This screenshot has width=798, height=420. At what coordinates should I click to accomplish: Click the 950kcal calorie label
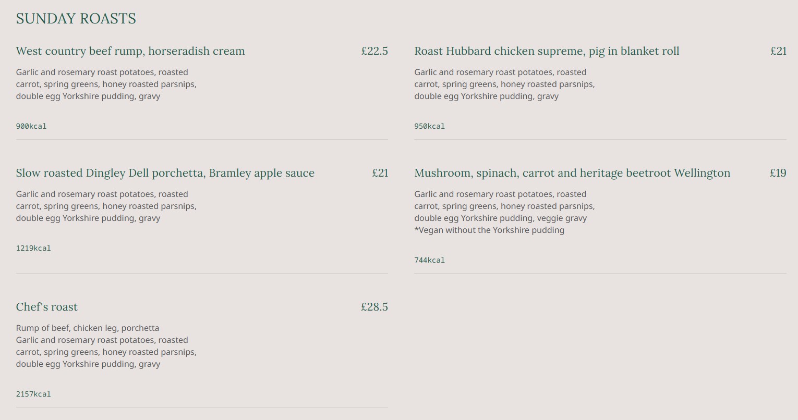pos(430,126)
